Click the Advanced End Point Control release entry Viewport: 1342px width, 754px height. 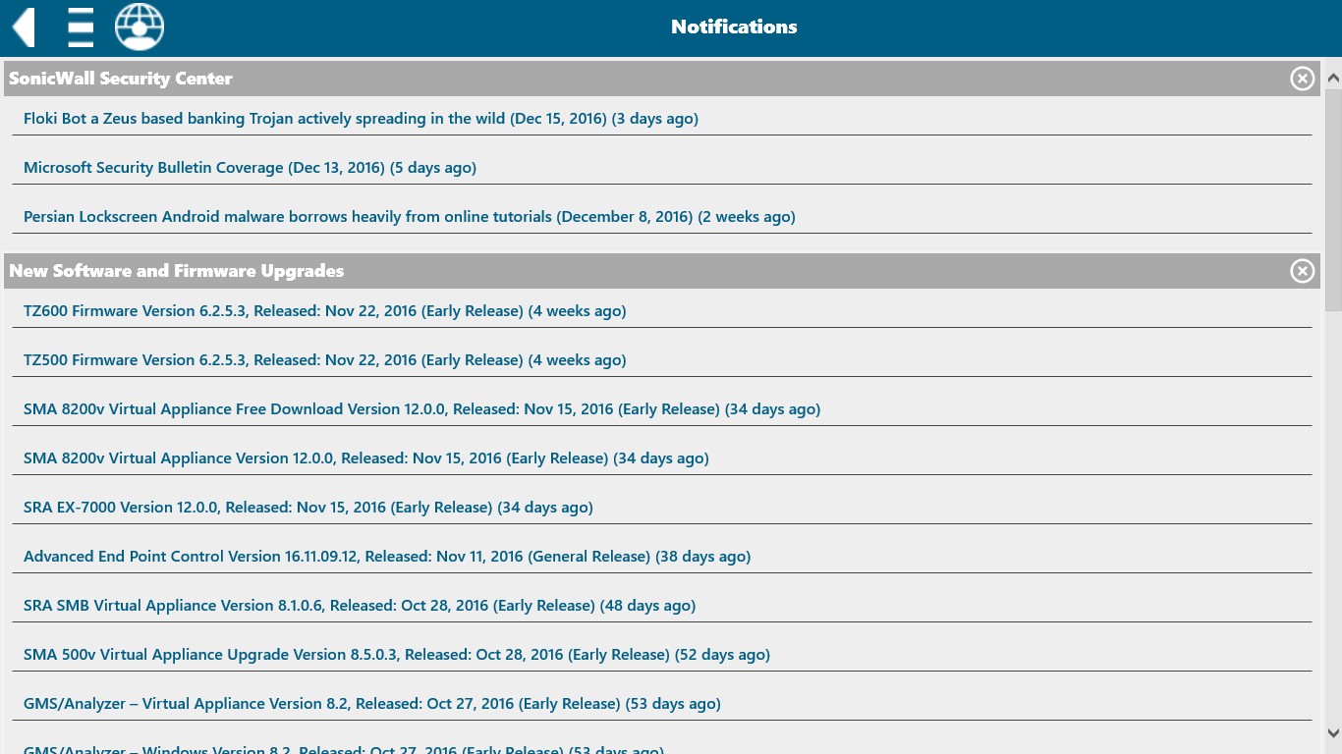point(387,556)
